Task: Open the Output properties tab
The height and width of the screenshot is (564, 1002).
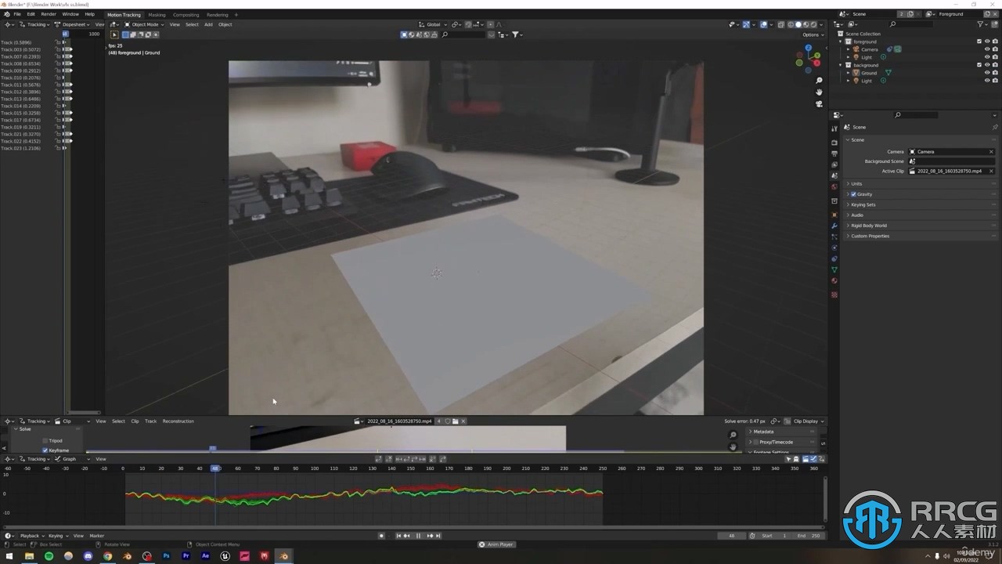Action: [834, 154]
